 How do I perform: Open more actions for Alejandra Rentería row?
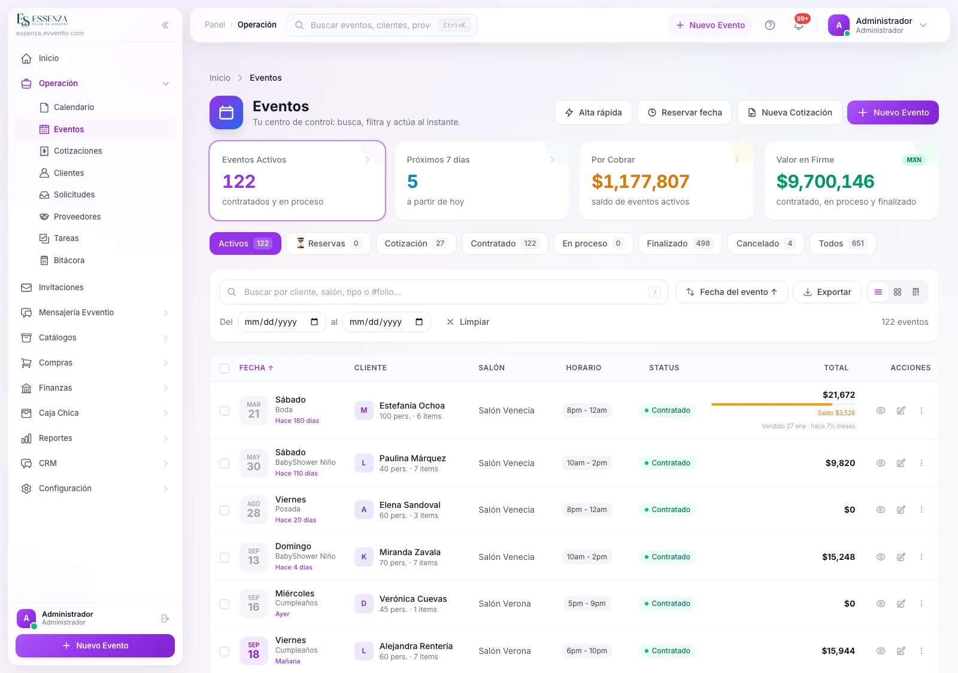[921, 651]
